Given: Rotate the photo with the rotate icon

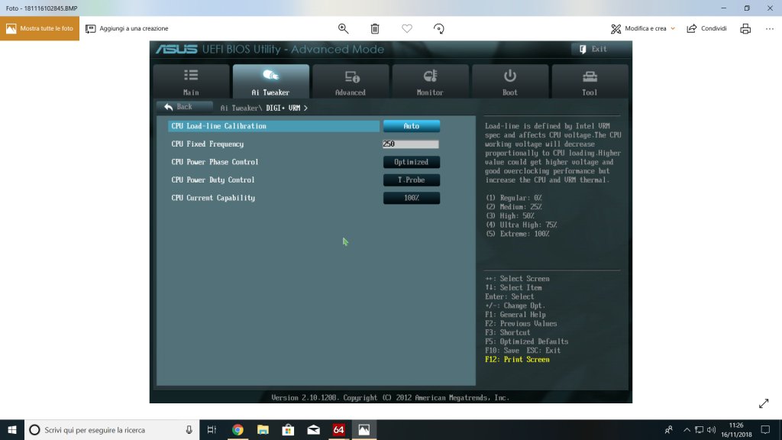Looking at the screenshot, I should [x=439, y=28].
